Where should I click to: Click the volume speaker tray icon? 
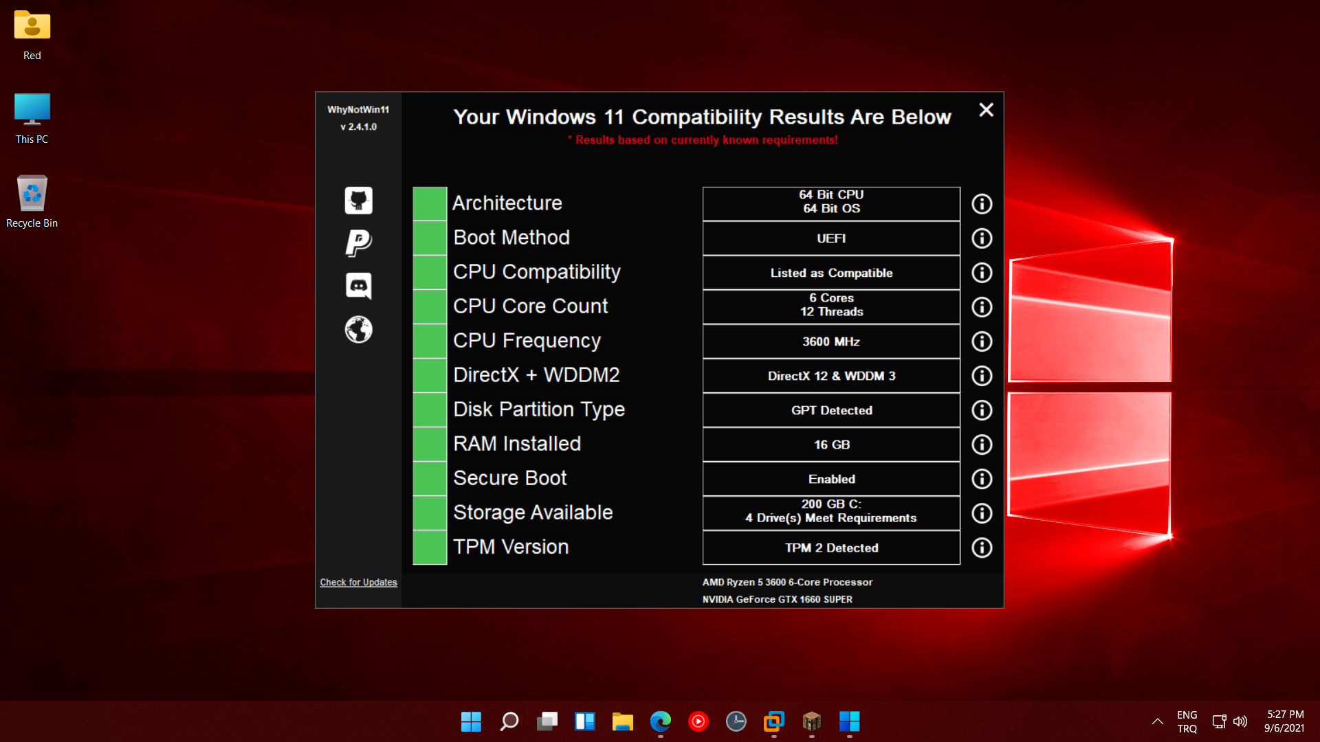click(x=1240, y=721)
